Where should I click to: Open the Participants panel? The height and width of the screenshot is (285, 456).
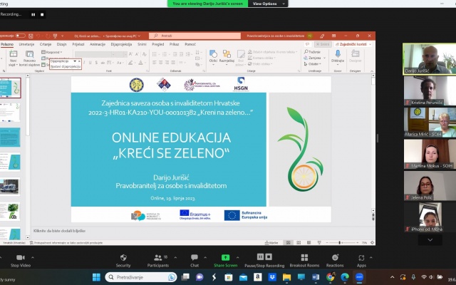tap(158, 261)
